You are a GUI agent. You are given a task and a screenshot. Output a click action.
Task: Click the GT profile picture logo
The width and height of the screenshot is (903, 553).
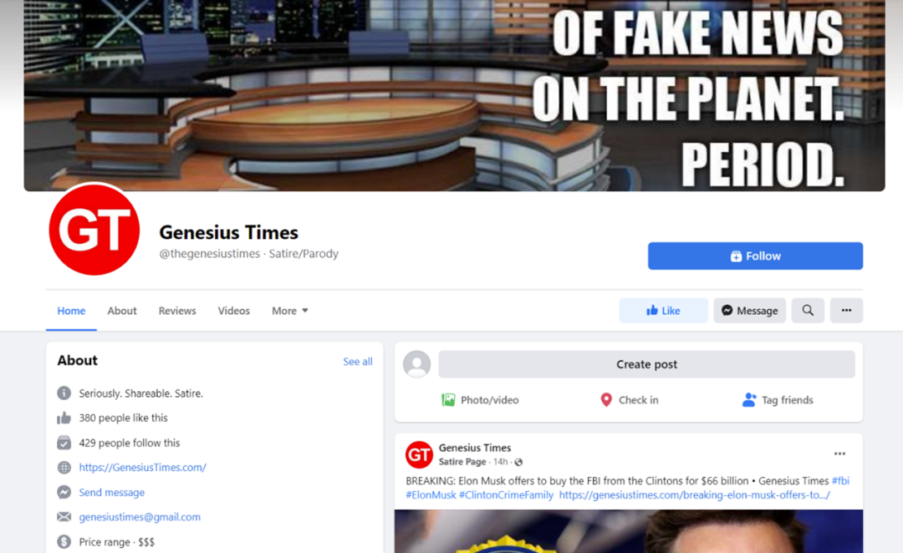pyautogui.click(x=94, y=229)
